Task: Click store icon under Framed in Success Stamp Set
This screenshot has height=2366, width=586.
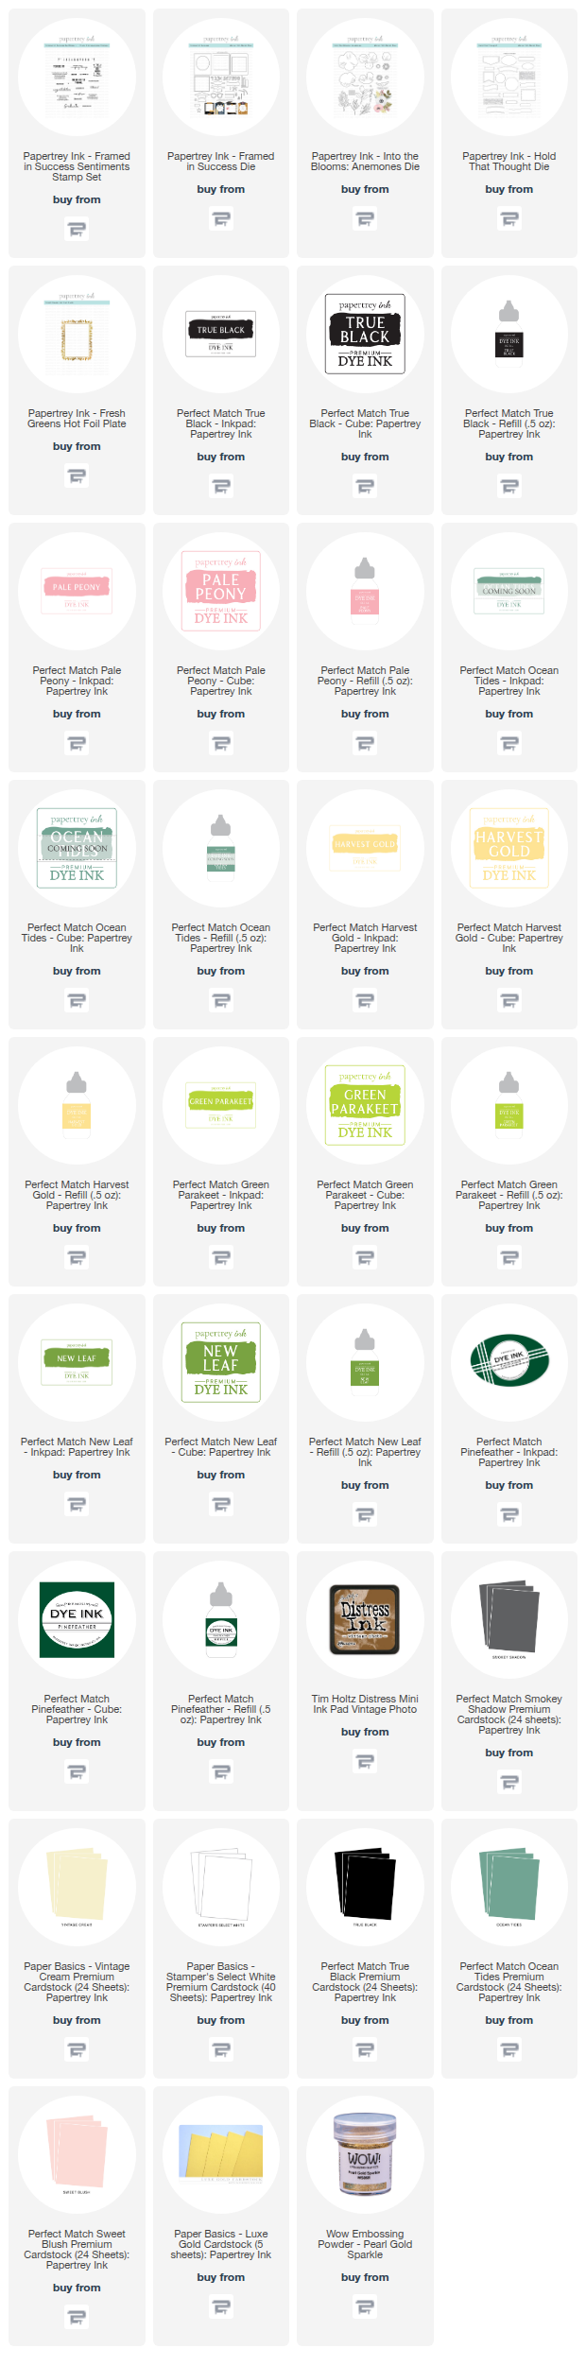Action: click(77, 230)
